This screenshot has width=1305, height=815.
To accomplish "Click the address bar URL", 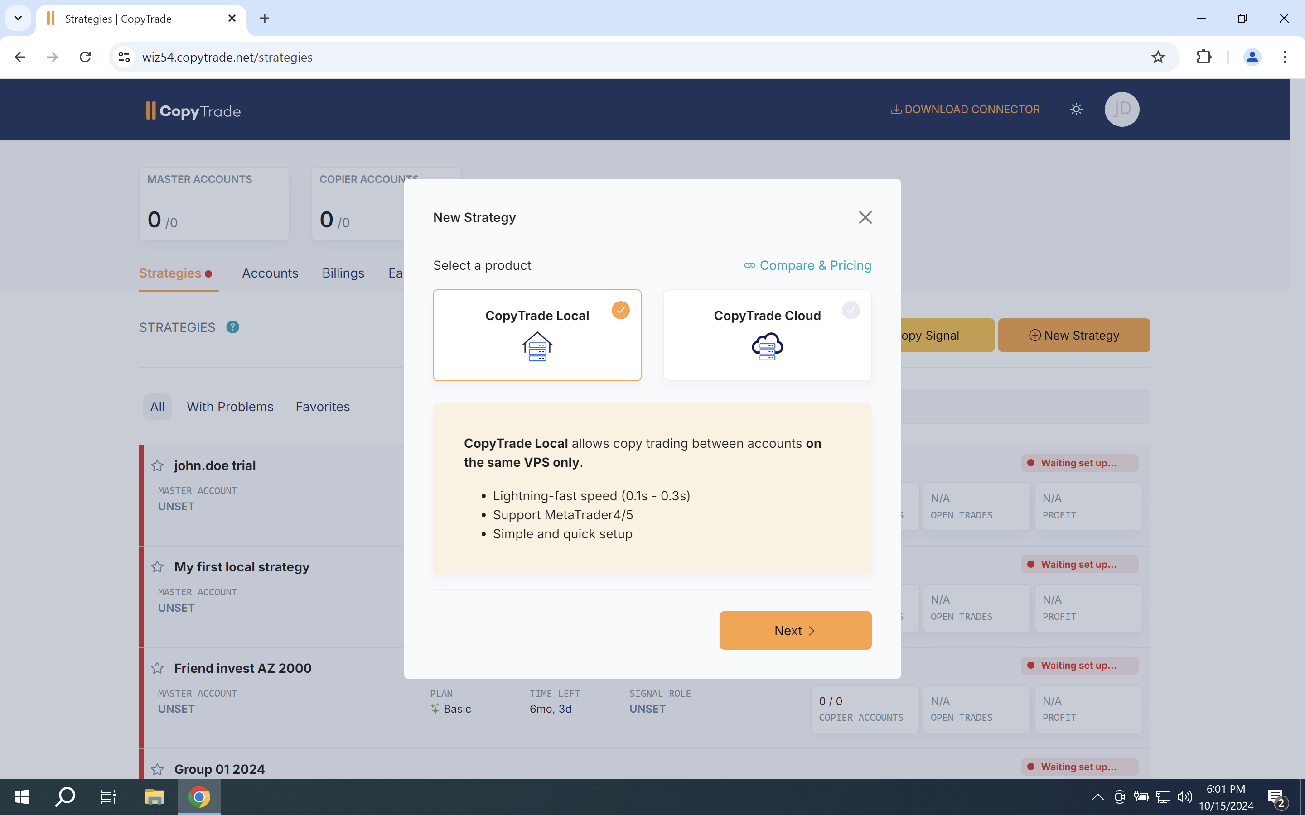I will (x=227, y=57).
